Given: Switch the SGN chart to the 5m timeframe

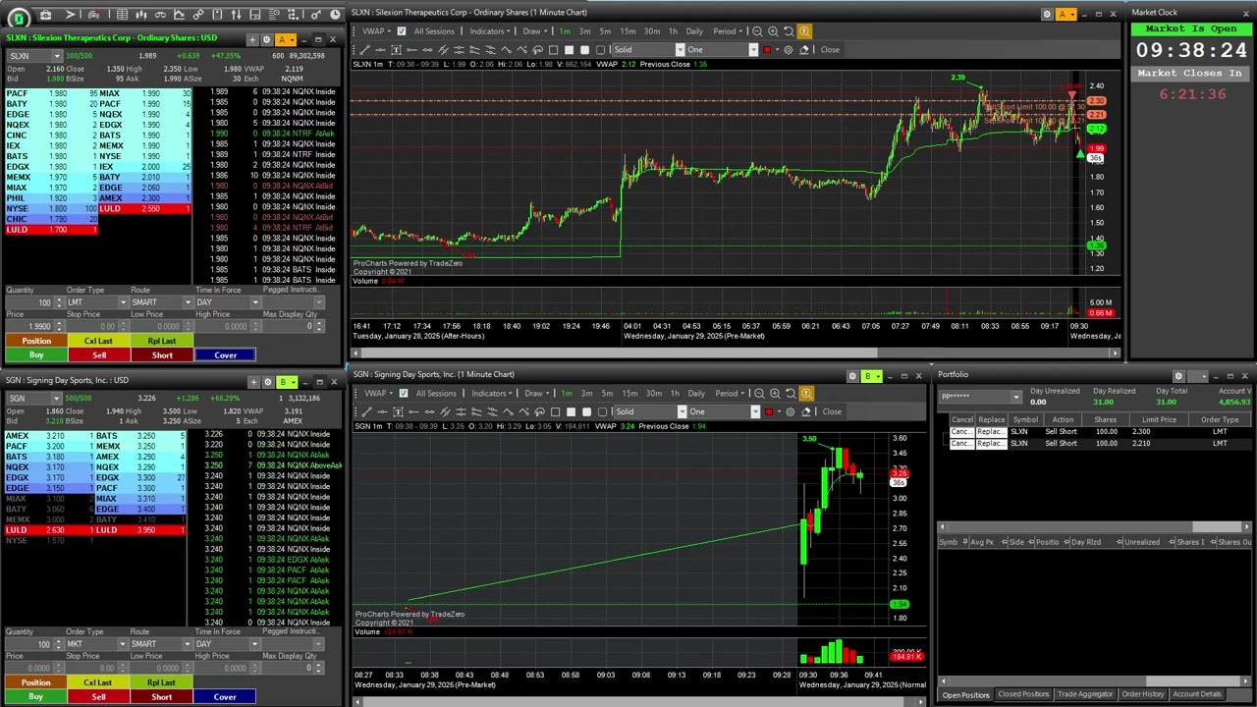Looking at the screenshot, I should tap(607, 394).
